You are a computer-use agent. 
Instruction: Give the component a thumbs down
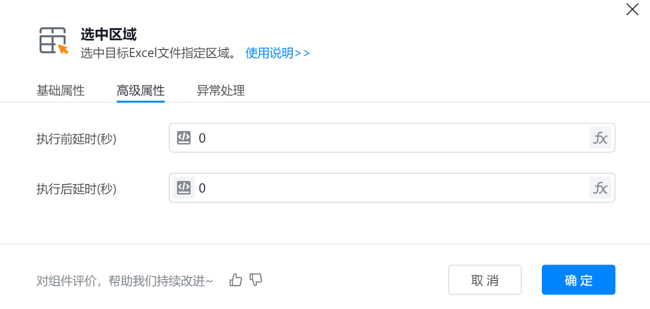click(256, 280)
